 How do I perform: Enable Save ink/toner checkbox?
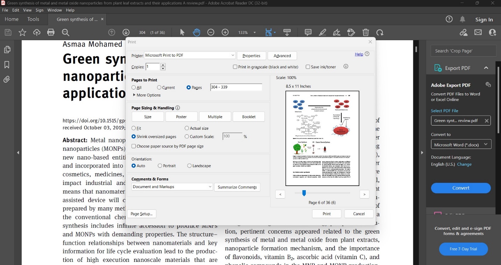(308, 67)
